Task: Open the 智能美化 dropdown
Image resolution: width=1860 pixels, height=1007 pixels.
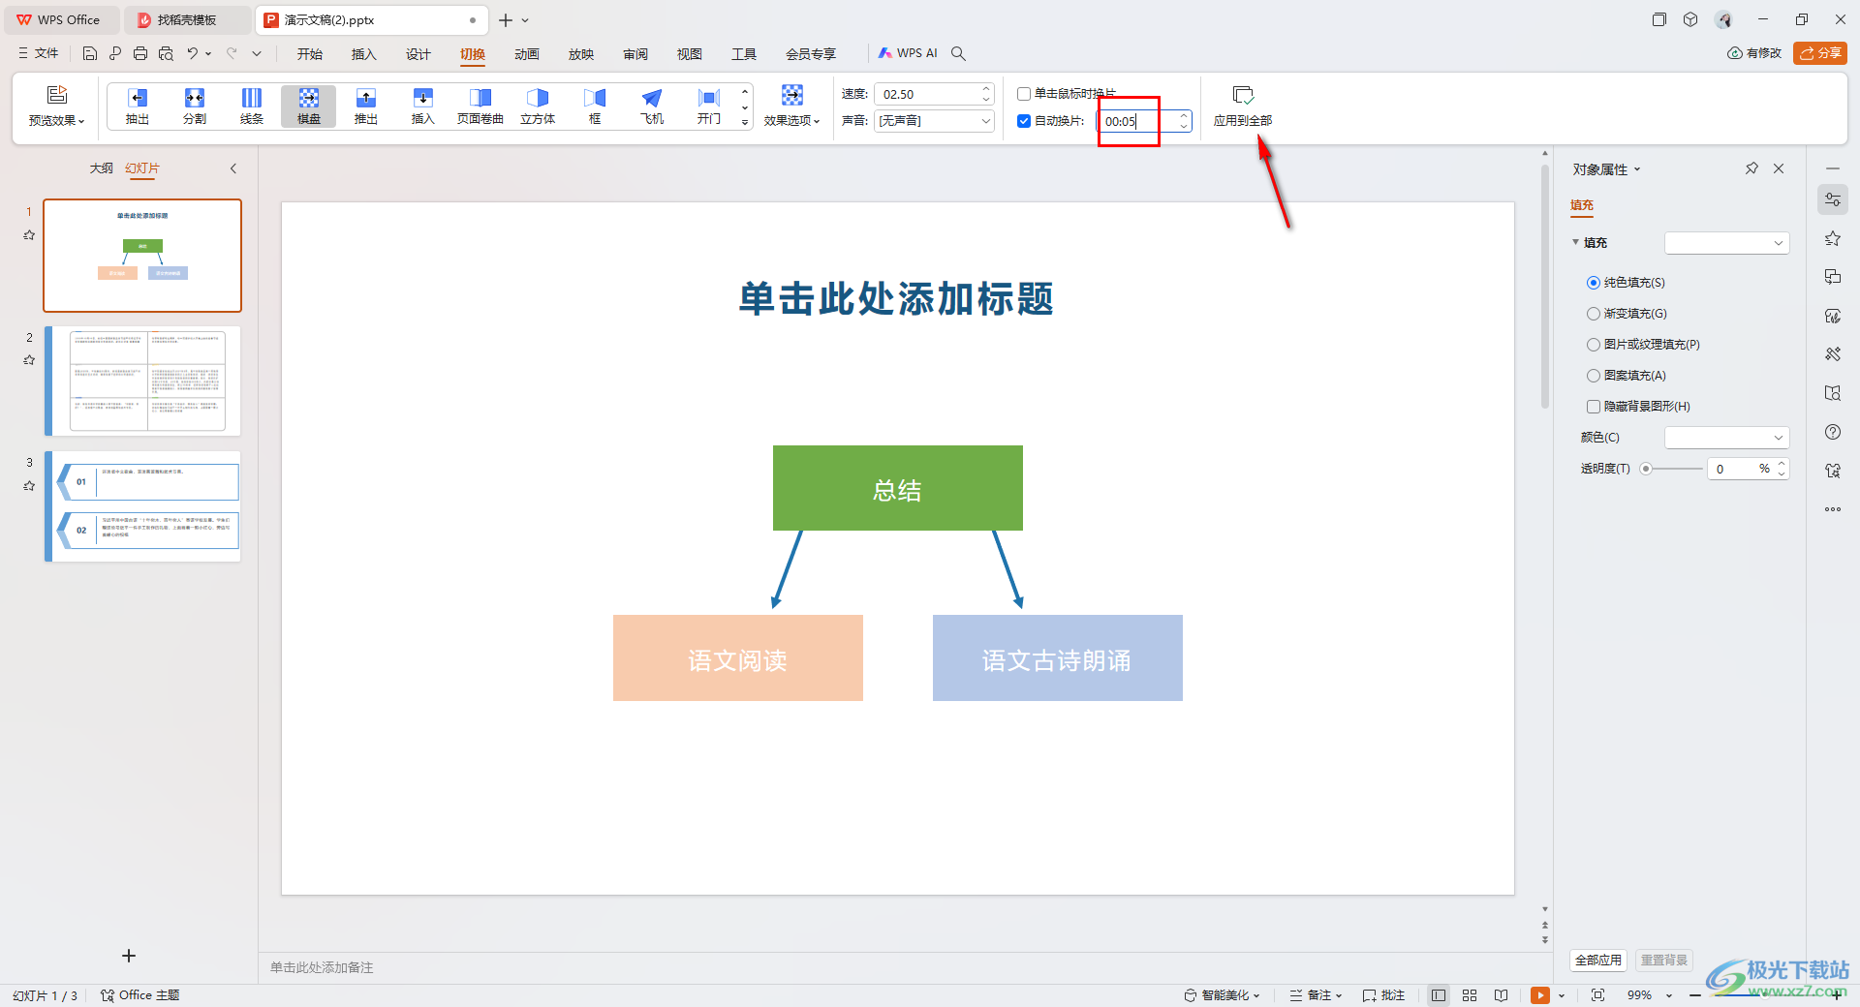Action: coord(1223,995)
